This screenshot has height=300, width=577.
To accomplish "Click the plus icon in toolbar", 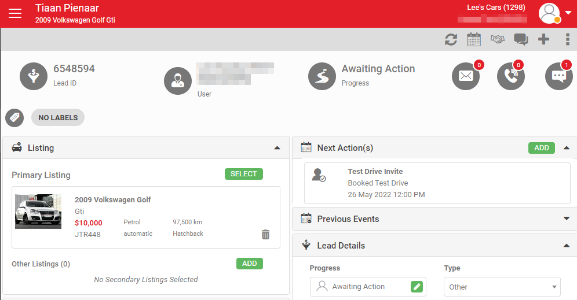I will coord(543,39).
